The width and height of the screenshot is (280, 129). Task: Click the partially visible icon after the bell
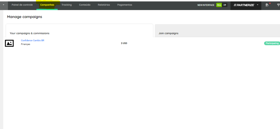278,5
